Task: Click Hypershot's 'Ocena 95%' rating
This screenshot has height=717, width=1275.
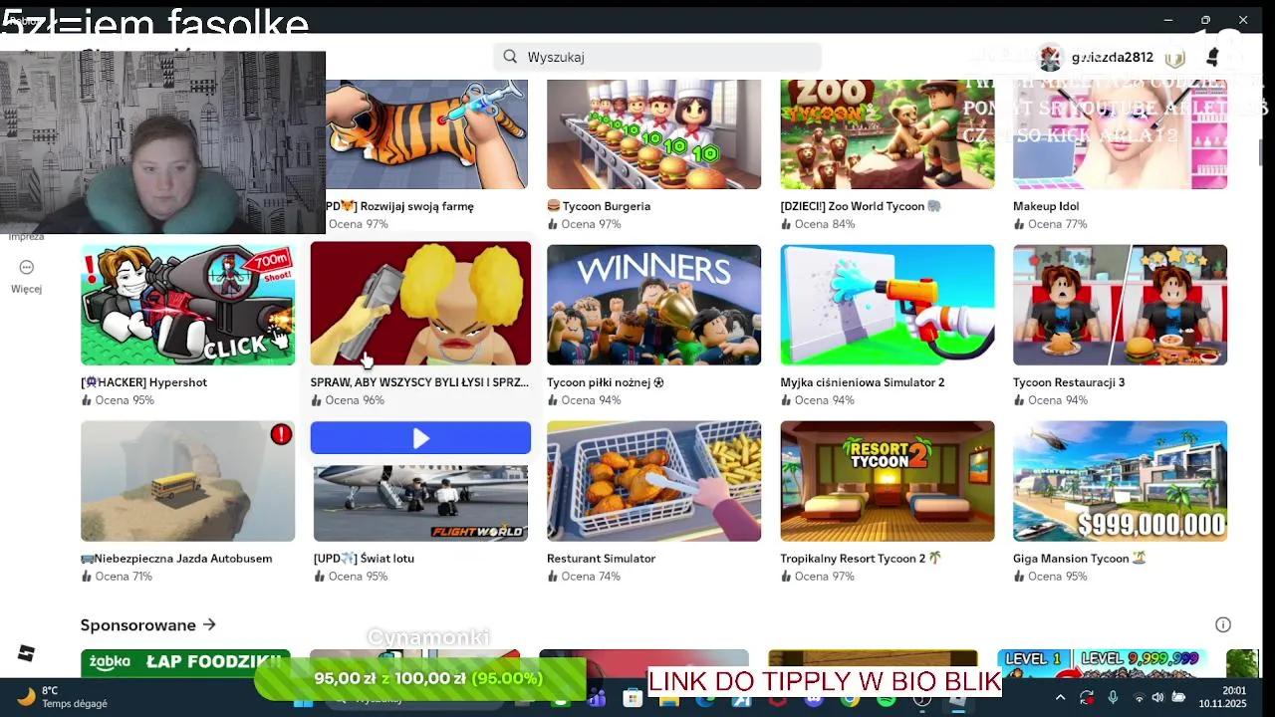Action: click(x=125, y=400)
